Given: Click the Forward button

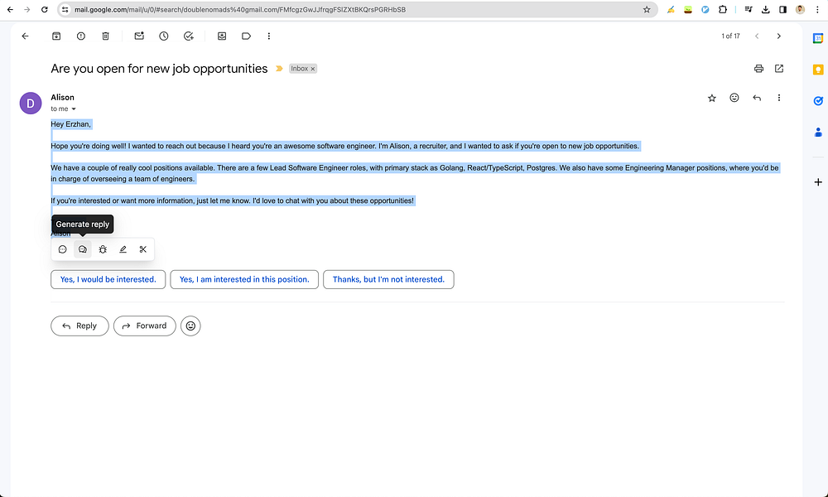Looking at the screenshot, I should tap(145, 326).
